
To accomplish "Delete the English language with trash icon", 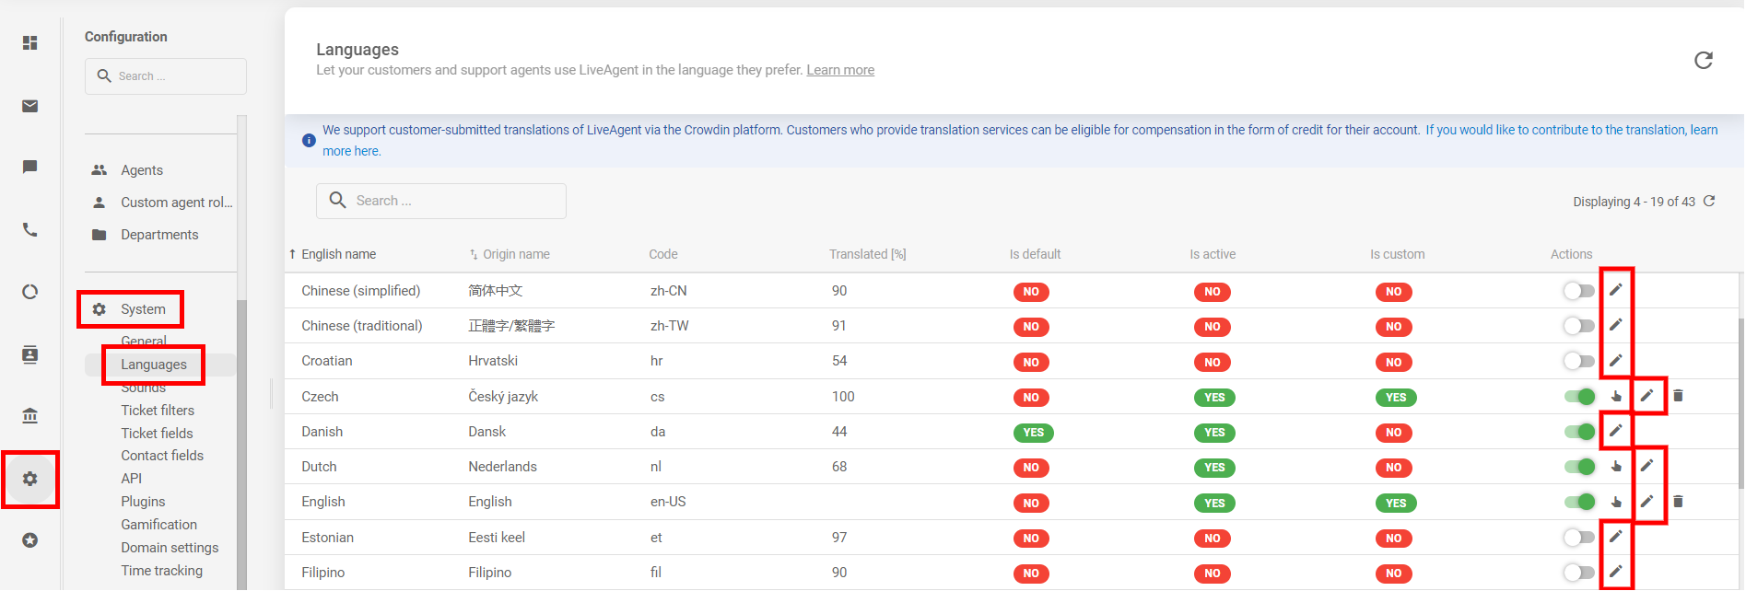I will (x=1678, y=502).
